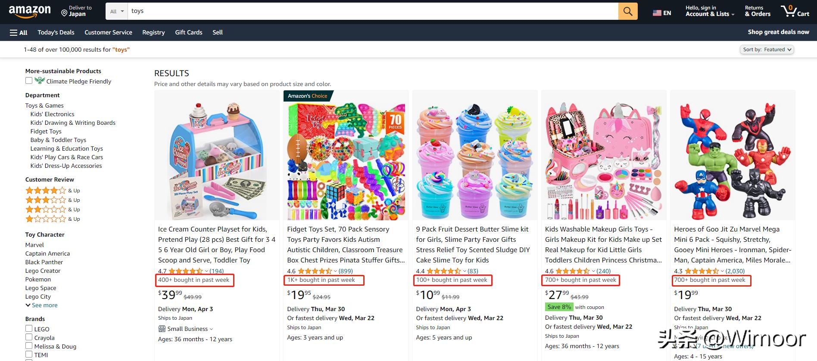Tick the Crayola brand checkbox

coord(29,337)
